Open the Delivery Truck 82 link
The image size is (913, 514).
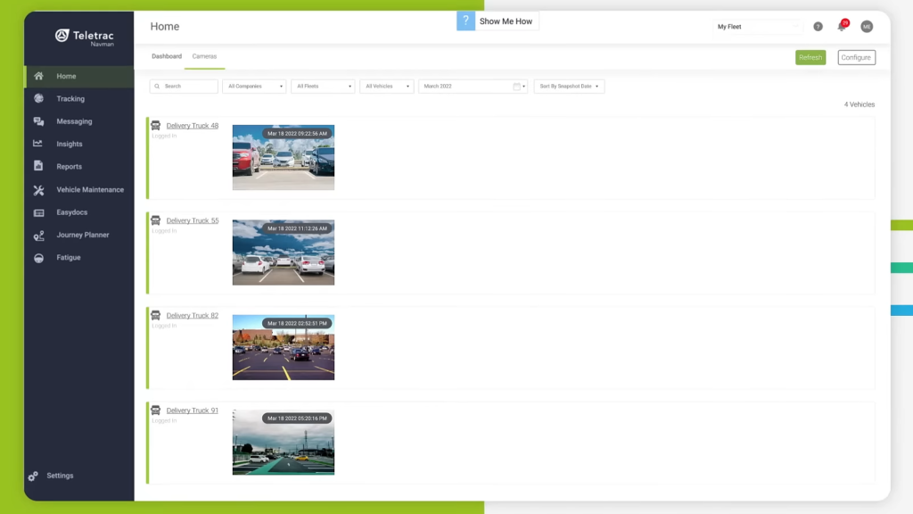pos(193,316)
